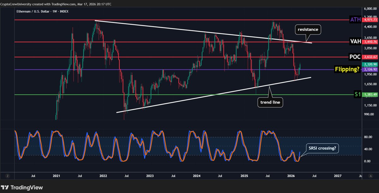This screenshot has height=193, width=379.
Task: Click the green S1 support label
Action: tap(357, 94)
